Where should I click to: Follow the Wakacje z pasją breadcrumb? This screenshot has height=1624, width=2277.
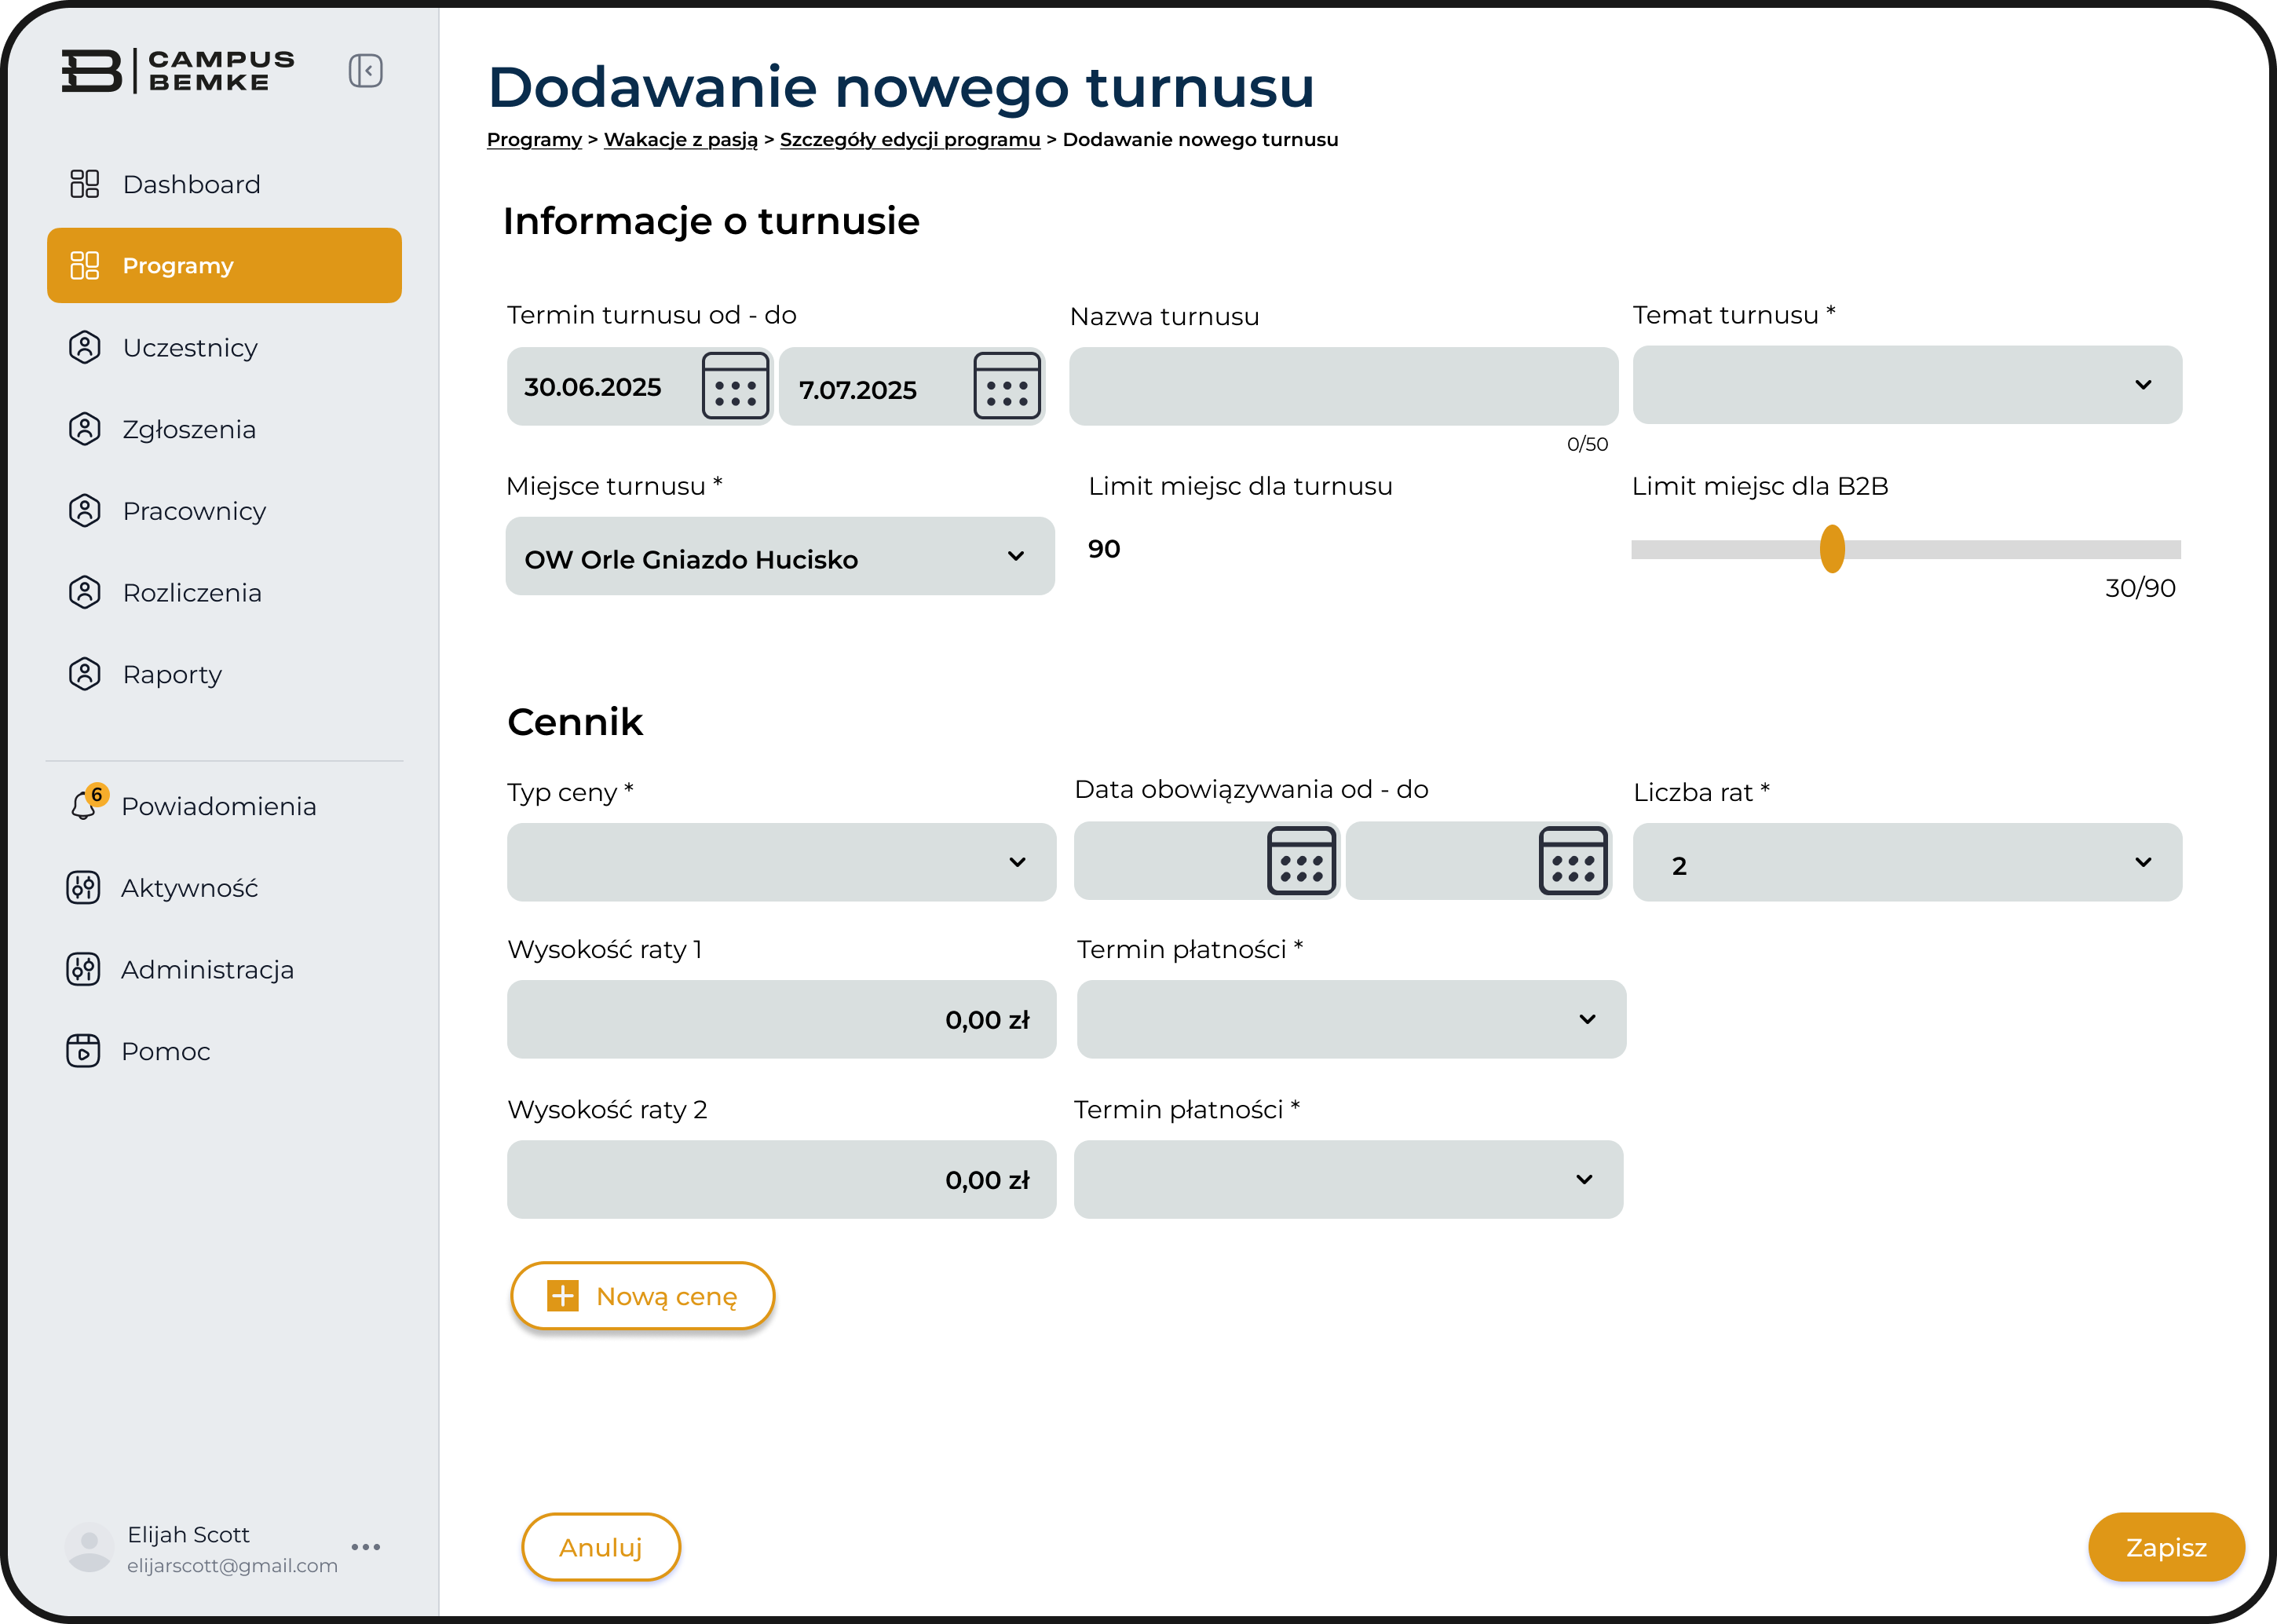click(680, 140)
